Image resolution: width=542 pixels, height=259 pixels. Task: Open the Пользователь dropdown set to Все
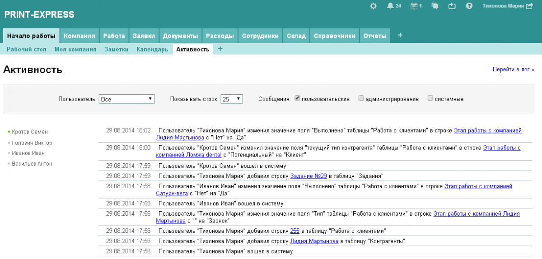(x=126, y=99)
